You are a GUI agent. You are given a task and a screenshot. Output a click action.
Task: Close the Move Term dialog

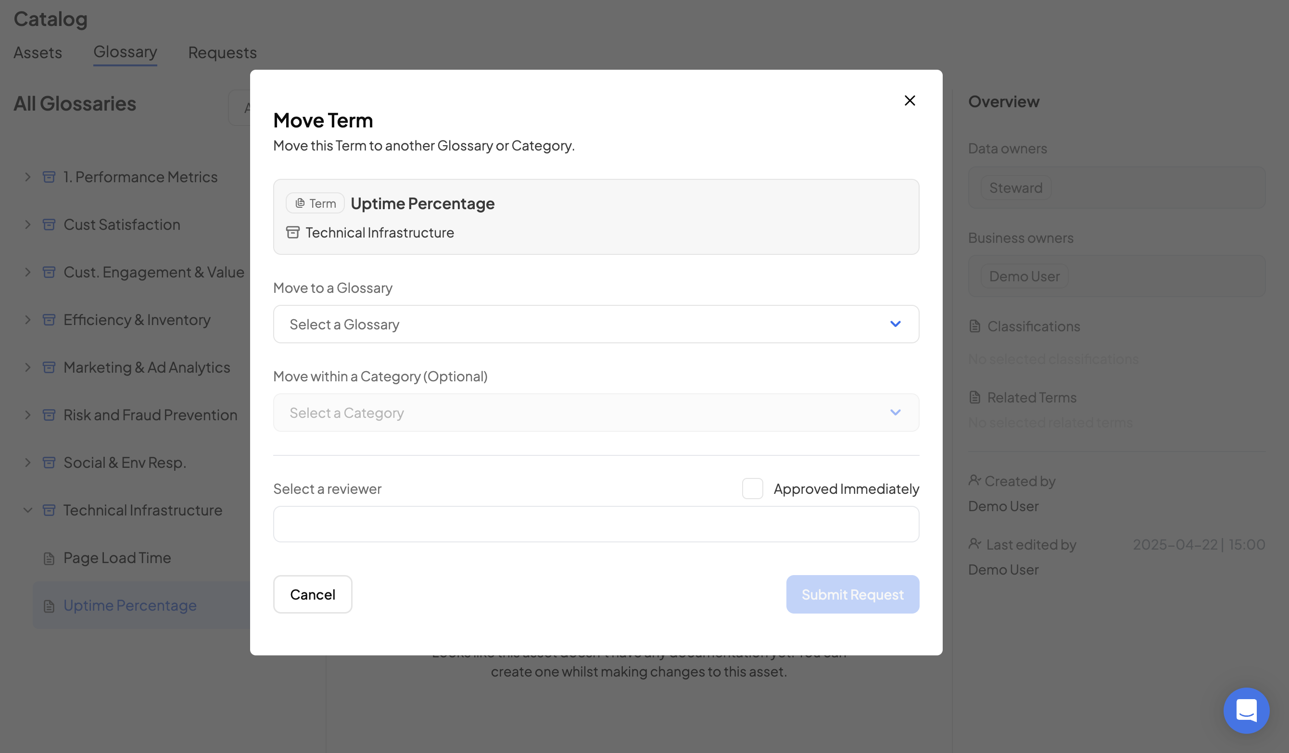910,100
